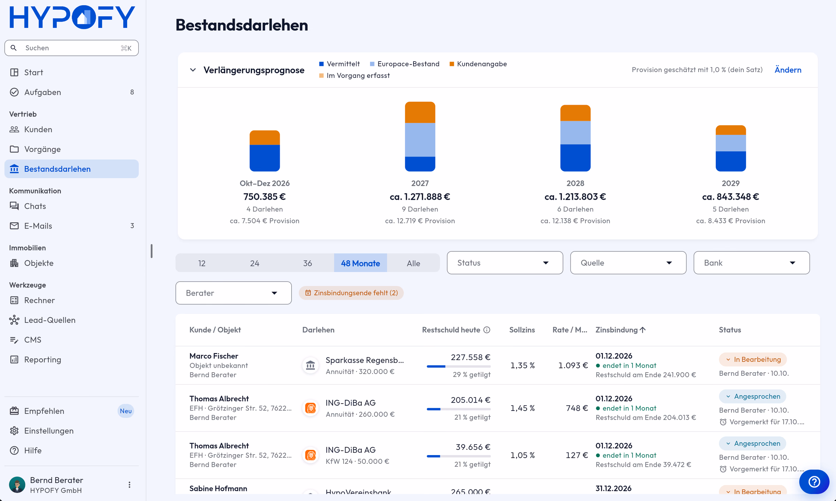The width and height of the screenshot is (836, 501).
Task: Open Lead-Quellen network icon
Action: coord(14,320)
